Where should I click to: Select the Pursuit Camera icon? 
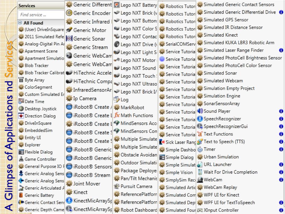point(117,186)
